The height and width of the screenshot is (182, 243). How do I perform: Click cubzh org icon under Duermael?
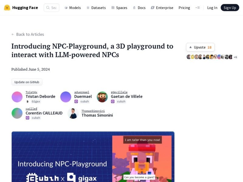point(76,102)
